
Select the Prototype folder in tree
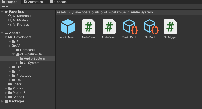[x=23, y=76]
